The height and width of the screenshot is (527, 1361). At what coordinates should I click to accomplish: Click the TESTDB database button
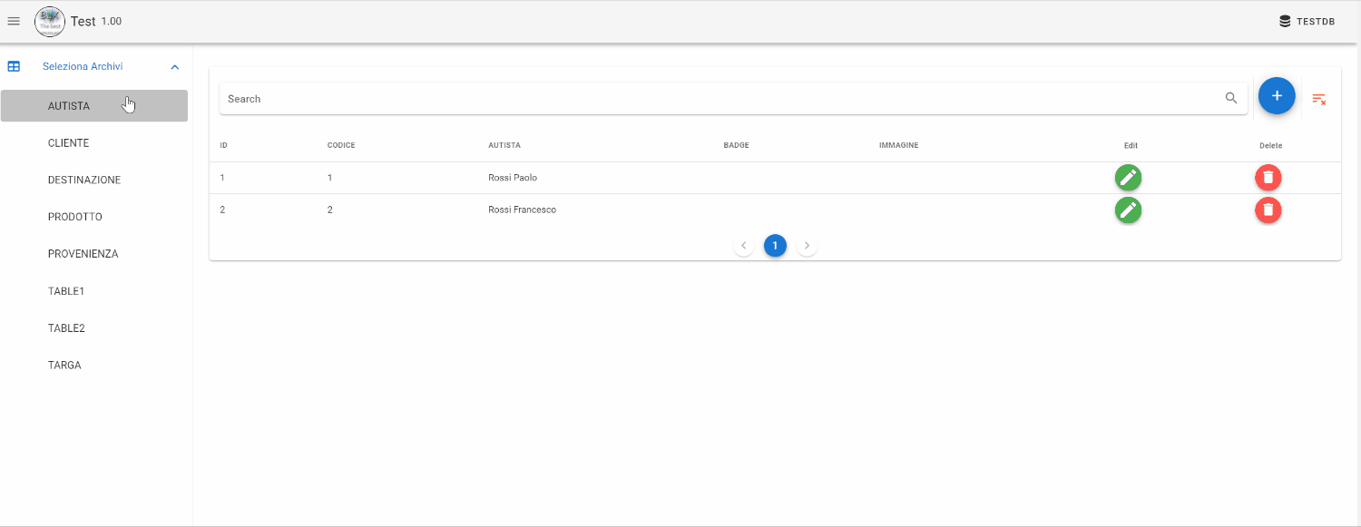(x=1307, y=21)
